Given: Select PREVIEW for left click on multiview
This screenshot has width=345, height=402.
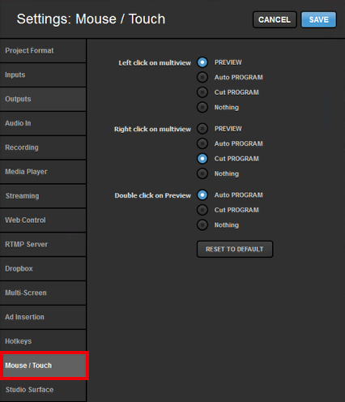Looking at the screenshot, I should [202, 62].
